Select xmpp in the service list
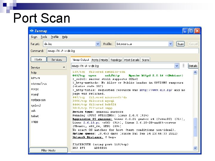Viewport: 215px width, 161px height. click(x=49, y=122)
